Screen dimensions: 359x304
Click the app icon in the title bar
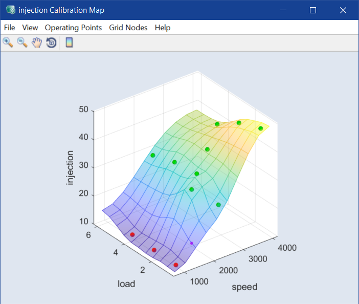point(10,10)
